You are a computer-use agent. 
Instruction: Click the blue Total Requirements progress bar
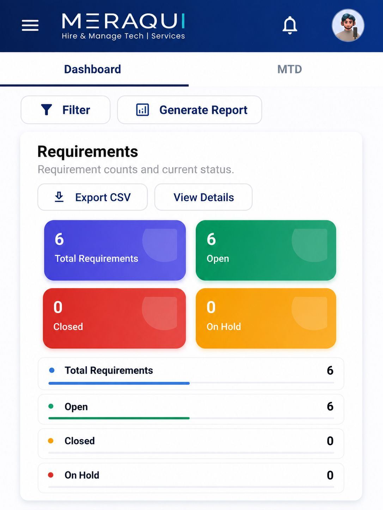[x=119, y=383]
